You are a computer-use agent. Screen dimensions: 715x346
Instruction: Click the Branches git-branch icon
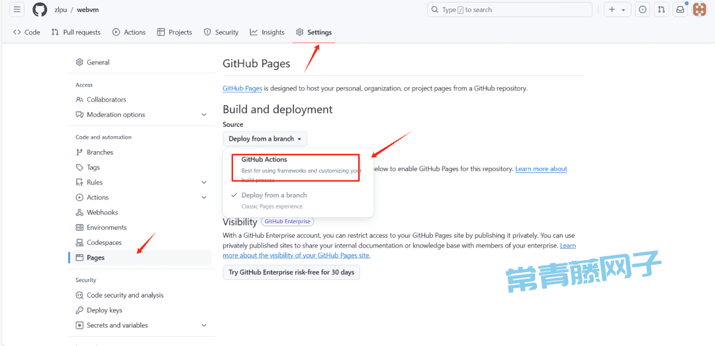point(79,153)
